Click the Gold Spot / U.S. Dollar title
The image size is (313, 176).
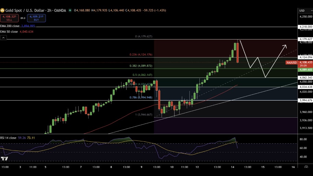pos(27,11)
